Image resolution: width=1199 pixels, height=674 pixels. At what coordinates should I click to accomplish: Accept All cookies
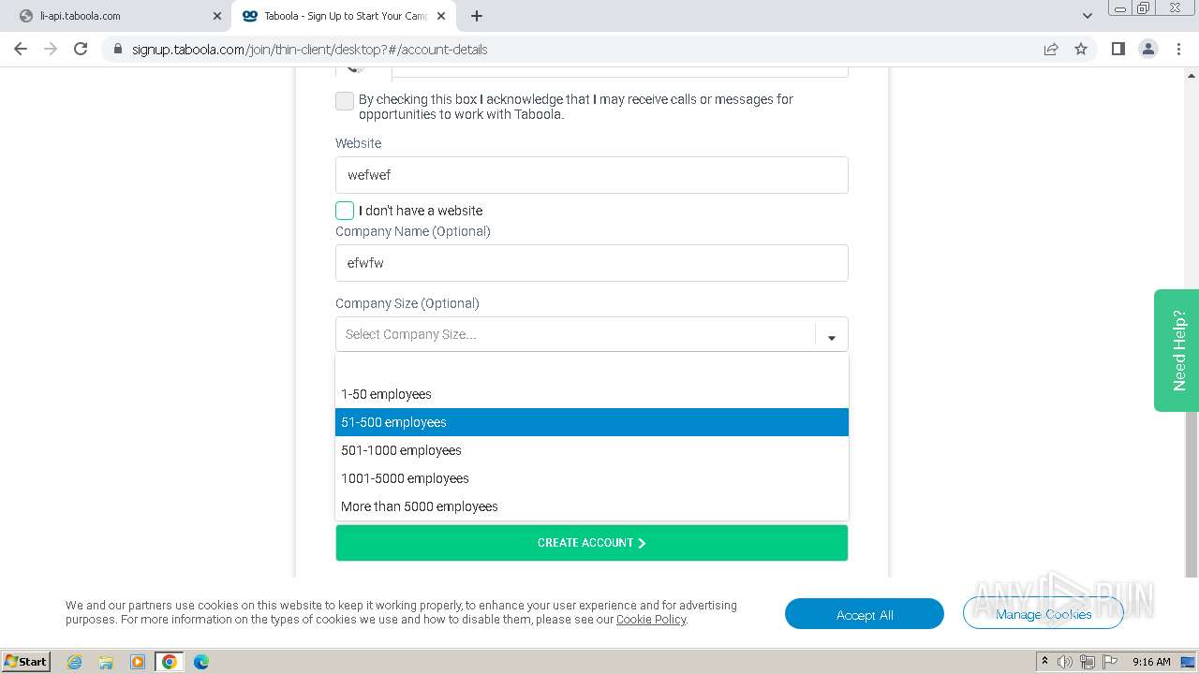pyautogui.click(x=865, y=614)
